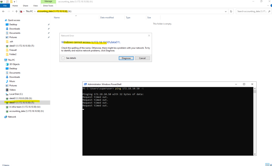Sort by the Size column header
The height and width of the screenshot is (166, 272).
point(149,18)
